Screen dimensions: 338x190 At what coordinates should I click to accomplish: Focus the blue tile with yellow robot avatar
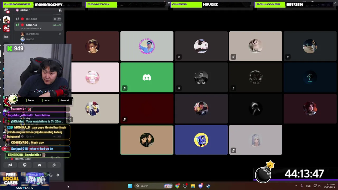pos(201,140)
